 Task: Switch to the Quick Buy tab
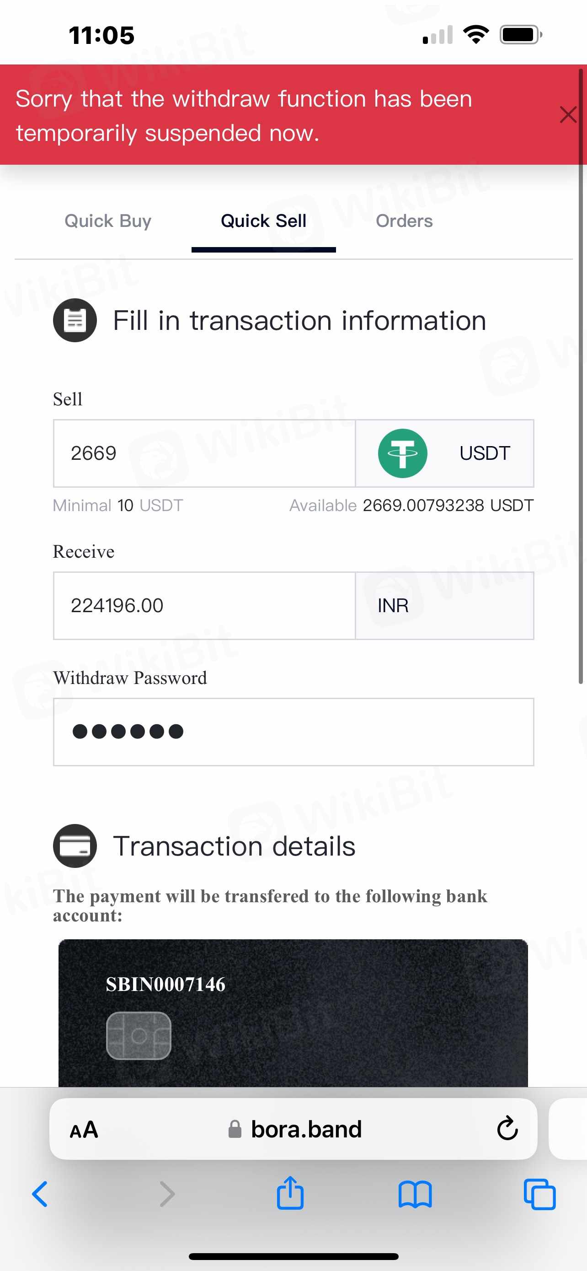tap(108, 221)
